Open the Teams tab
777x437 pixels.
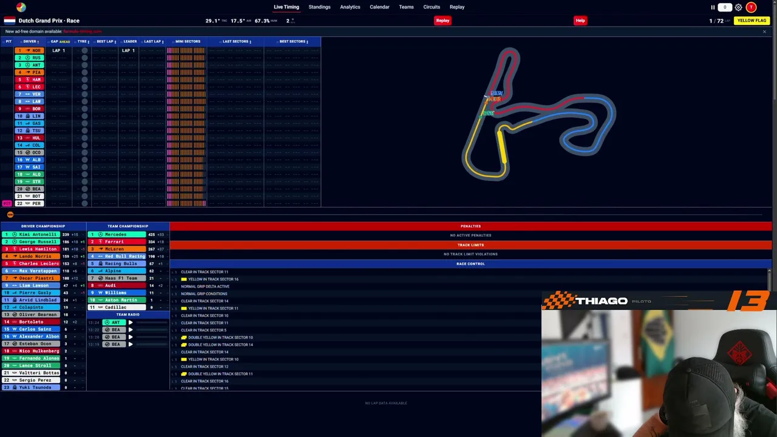(x=406, y=7)
